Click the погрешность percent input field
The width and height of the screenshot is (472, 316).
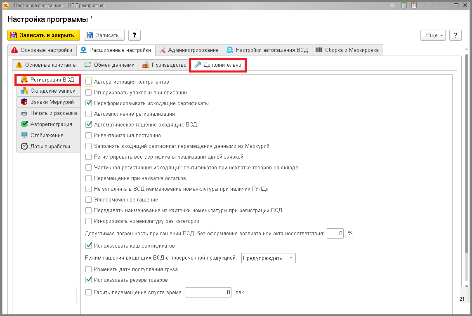[335, 233]
